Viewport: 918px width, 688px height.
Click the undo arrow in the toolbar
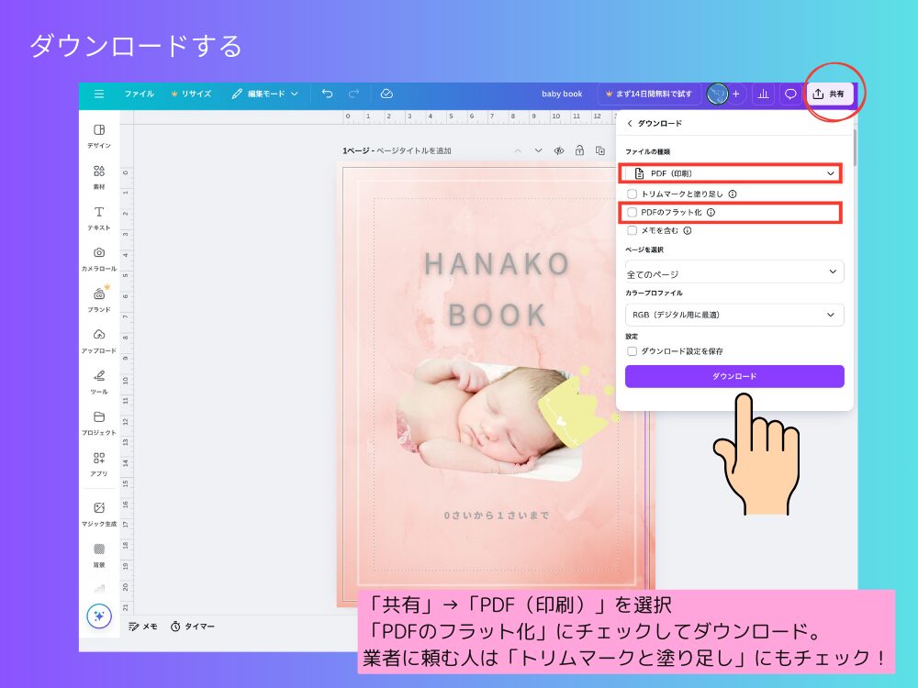[329, 94]
